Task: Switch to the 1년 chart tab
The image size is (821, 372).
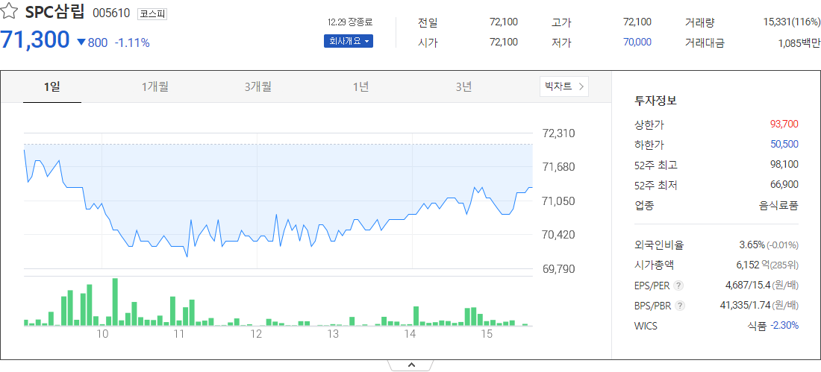Action: point(360,87)
